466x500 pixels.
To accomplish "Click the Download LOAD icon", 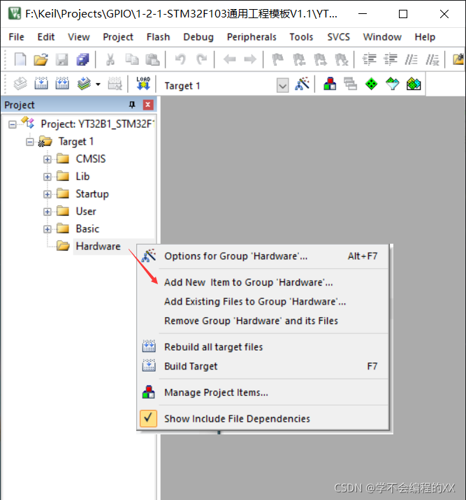I will [x=143, y=84].
